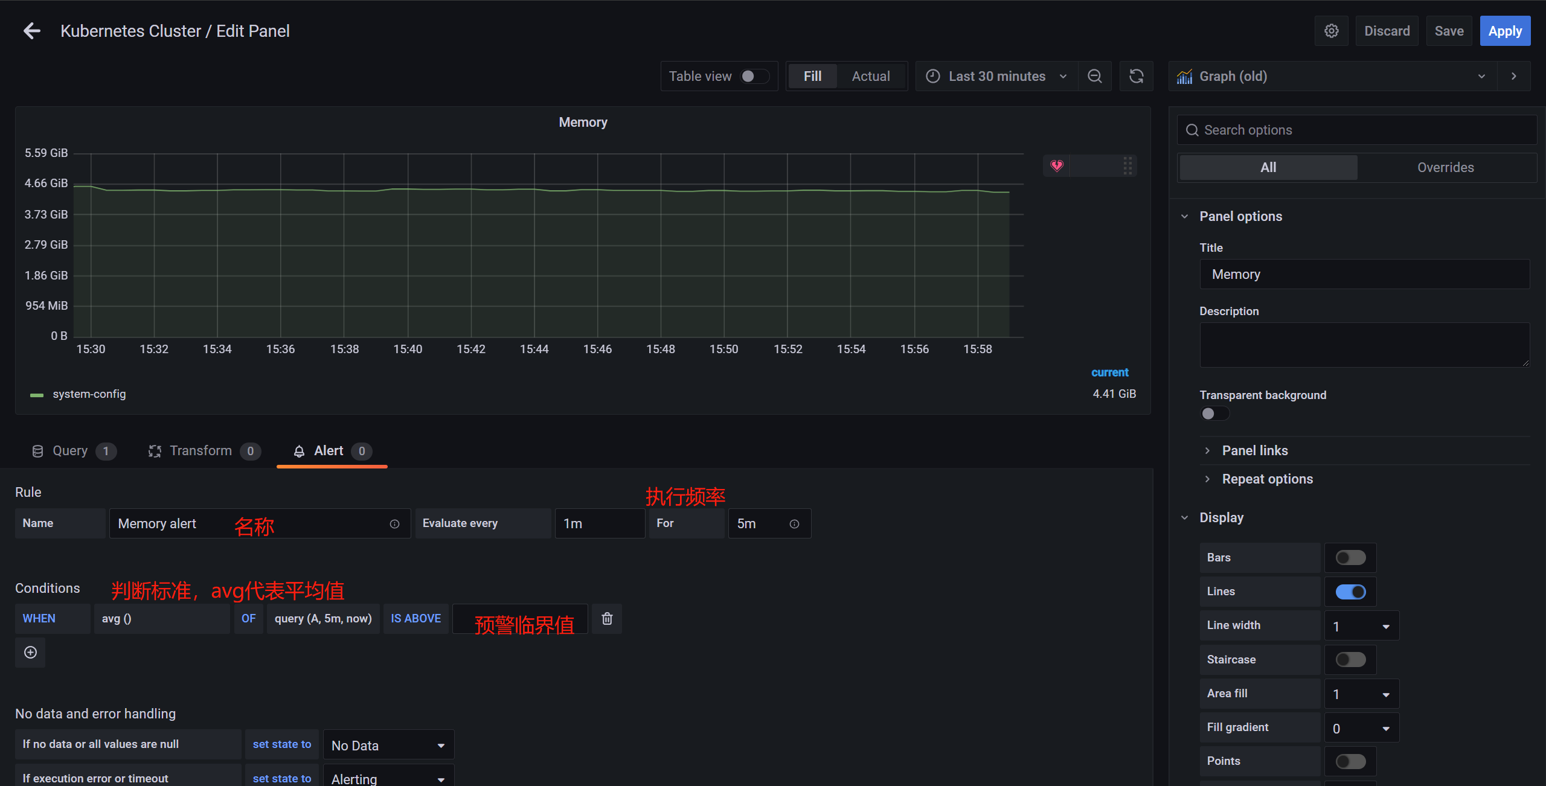The width and height of the screenshot is (1546, 786).
Task: Click the back arrow icon
Action: [31, 31]
